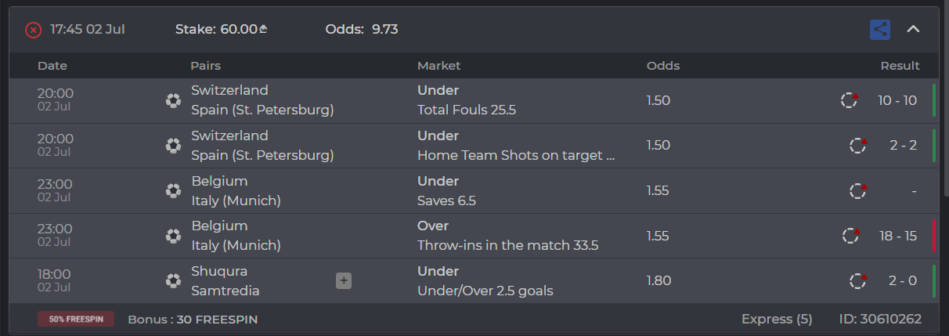This screenshot has width=949, height=336.
Task: Open live stats icon for Total Fouls row
Action: pos(850,100)
